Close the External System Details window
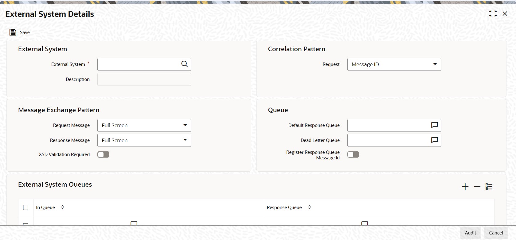 tap(505, 13)
